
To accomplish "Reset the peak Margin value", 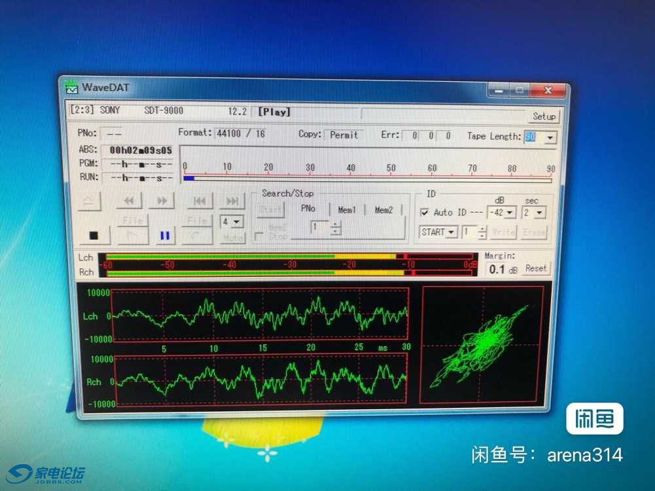I will [x=536, y=268].
